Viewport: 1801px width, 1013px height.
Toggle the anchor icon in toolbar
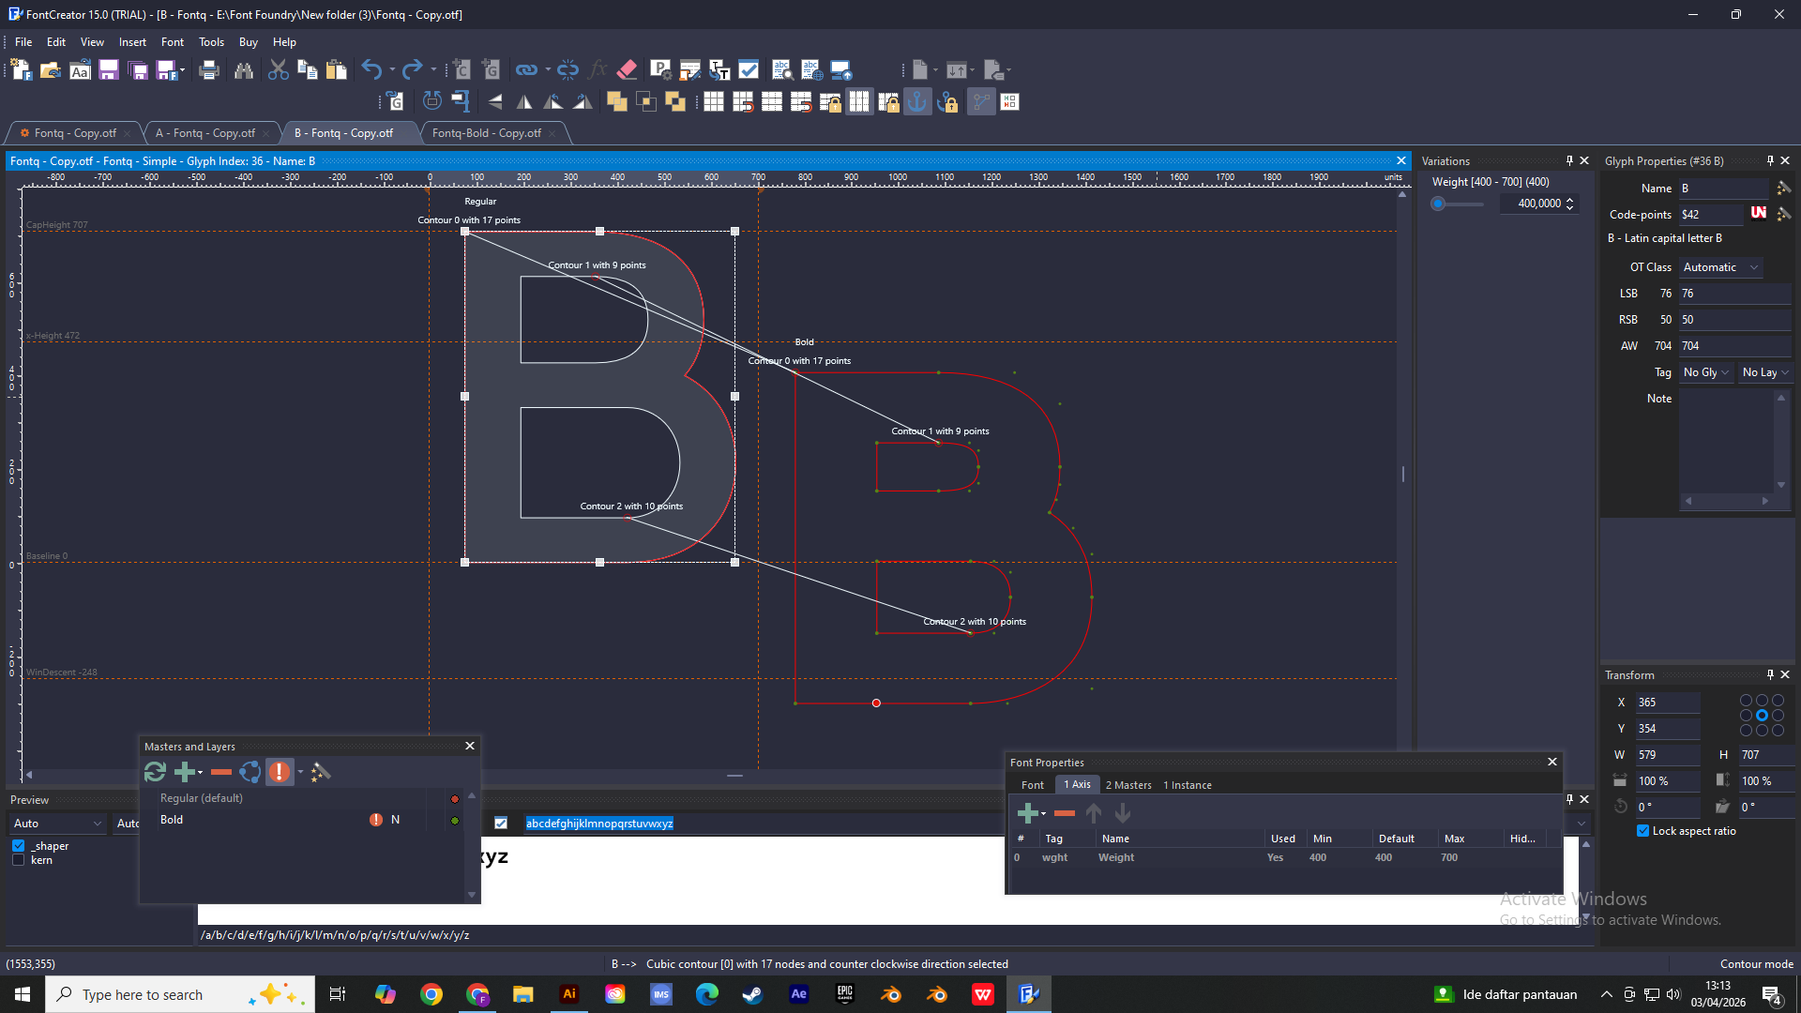(x=917, y=101)
